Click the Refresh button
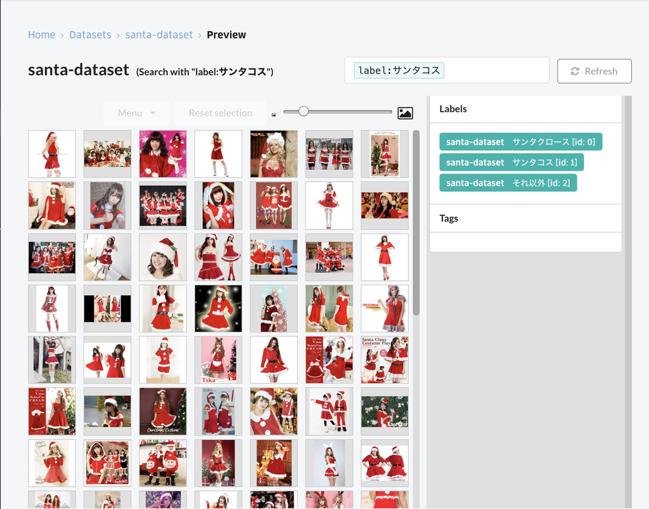The height and width of the screenshot is (509, 649). pos(594,71)
